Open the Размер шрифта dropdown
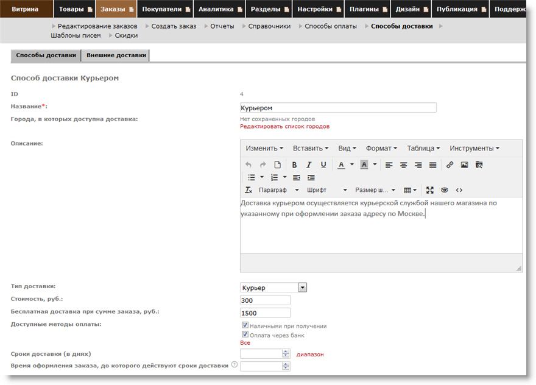Viewport: 536px width, 385px height. tap(375, 190)
